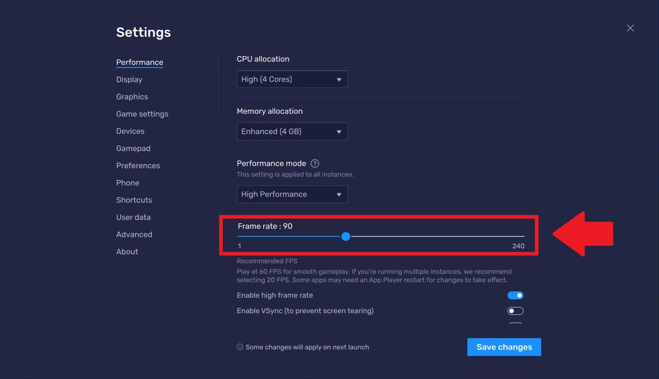Viewport: 659px width, 379px height.
Task: View the About page
Action: pyautogui.click(x=127, y=251)
